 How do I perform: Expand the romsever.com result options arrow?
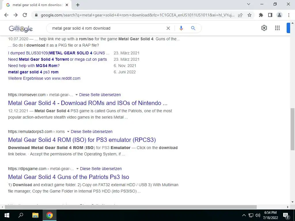(77, 95)
